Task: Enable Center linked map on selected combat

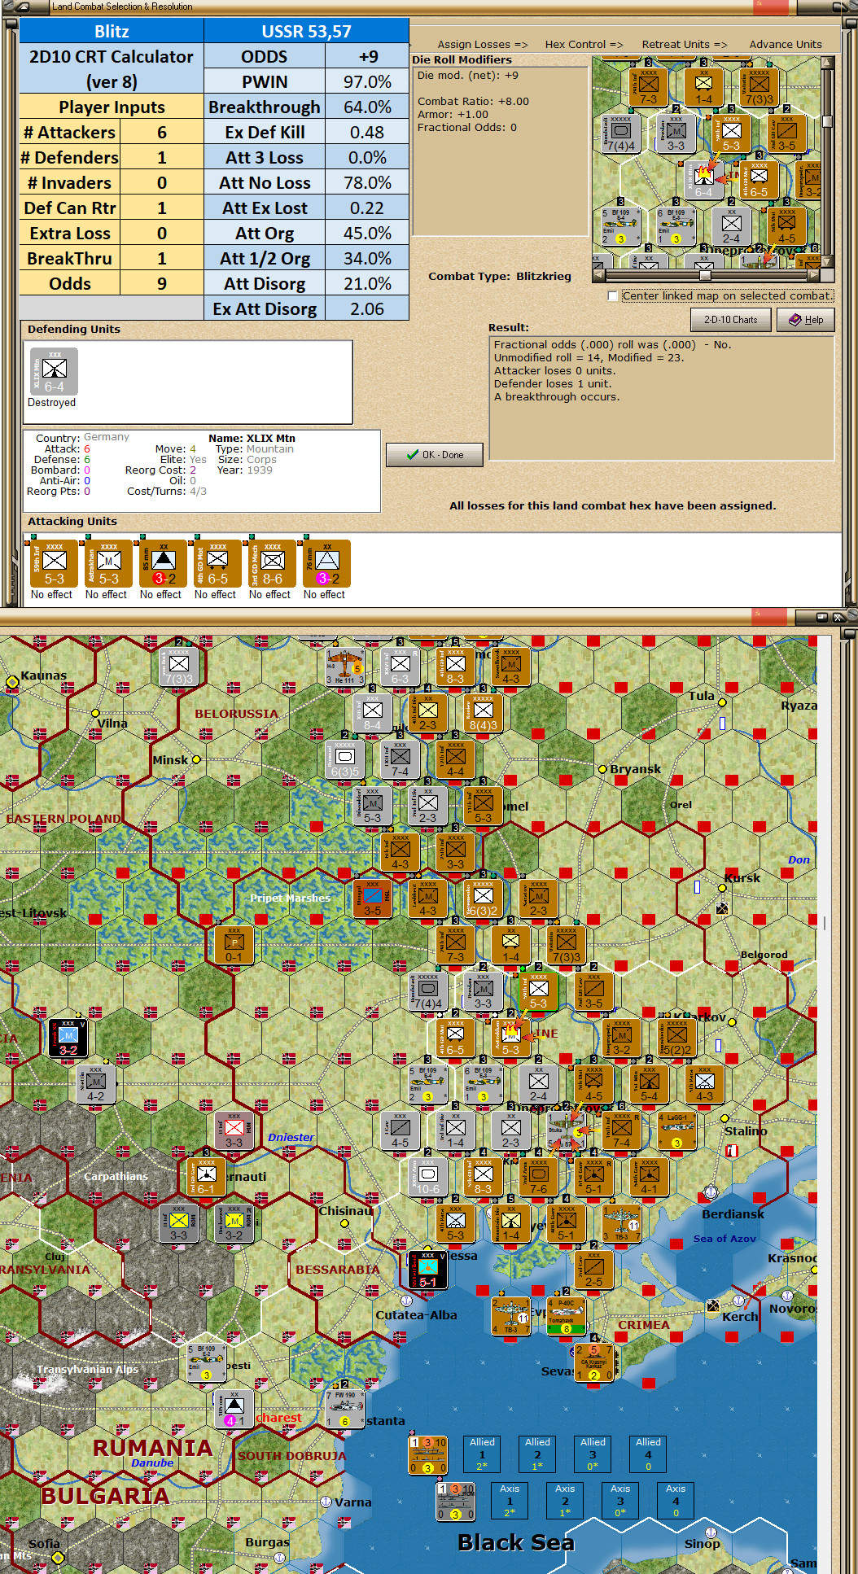Action: (x=613, y=296)
